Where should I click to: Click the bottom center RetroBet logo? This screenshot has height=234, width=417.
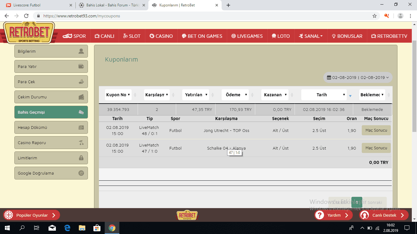(187, 215)
